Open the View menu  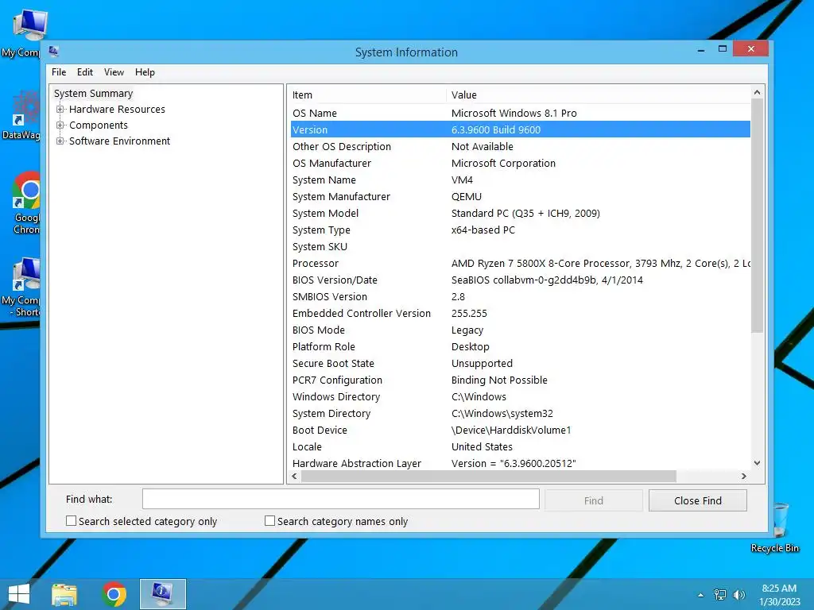(x=114, y=72)
